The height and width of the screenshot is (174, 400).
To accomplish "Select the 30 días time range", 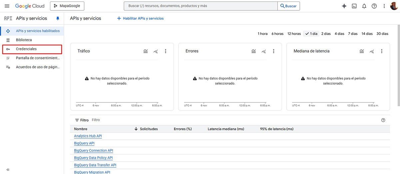I will click(x=382, y=33).
